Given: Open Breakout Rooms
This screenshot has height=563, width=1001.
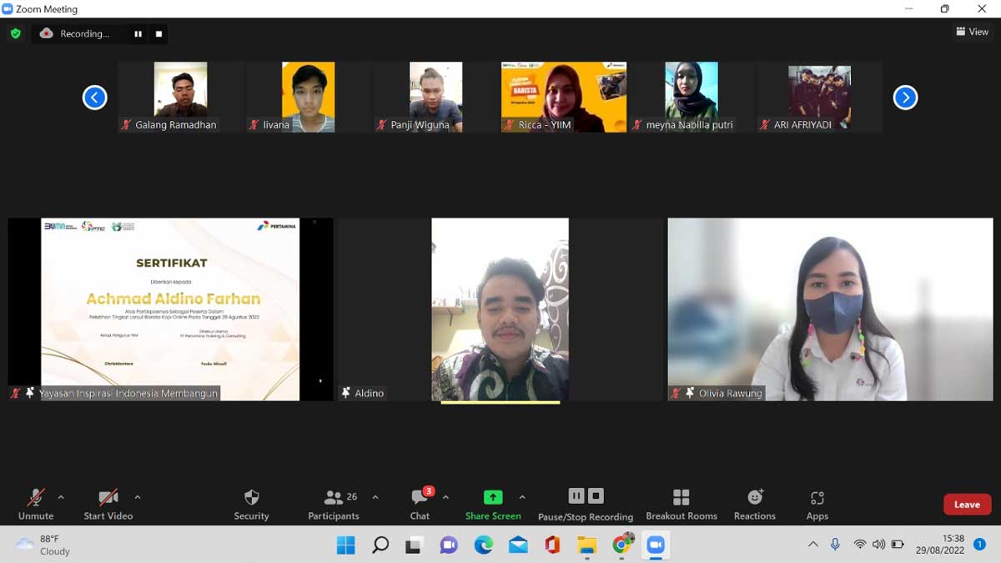Looking at the screenshot, I should pos(681,504).
